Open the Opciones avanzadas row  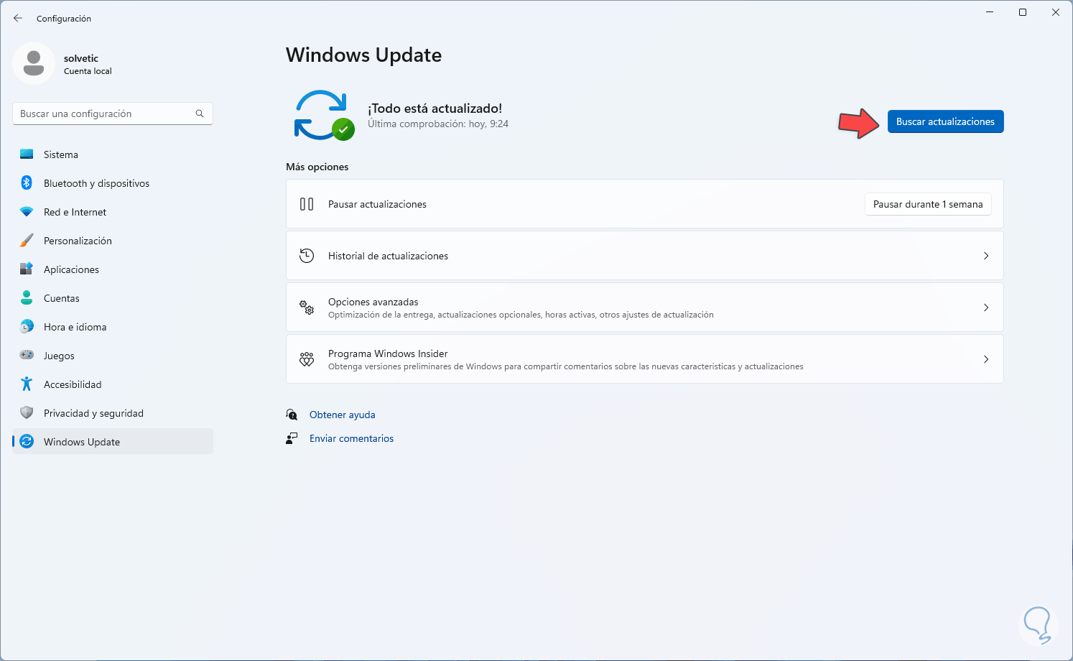click(644, 308)
